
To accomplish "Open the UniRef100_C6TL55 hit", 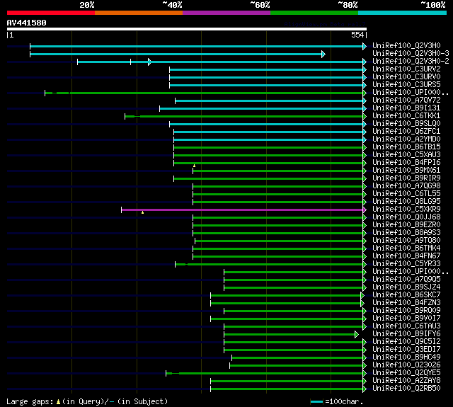I will click(x=406, y=194).
